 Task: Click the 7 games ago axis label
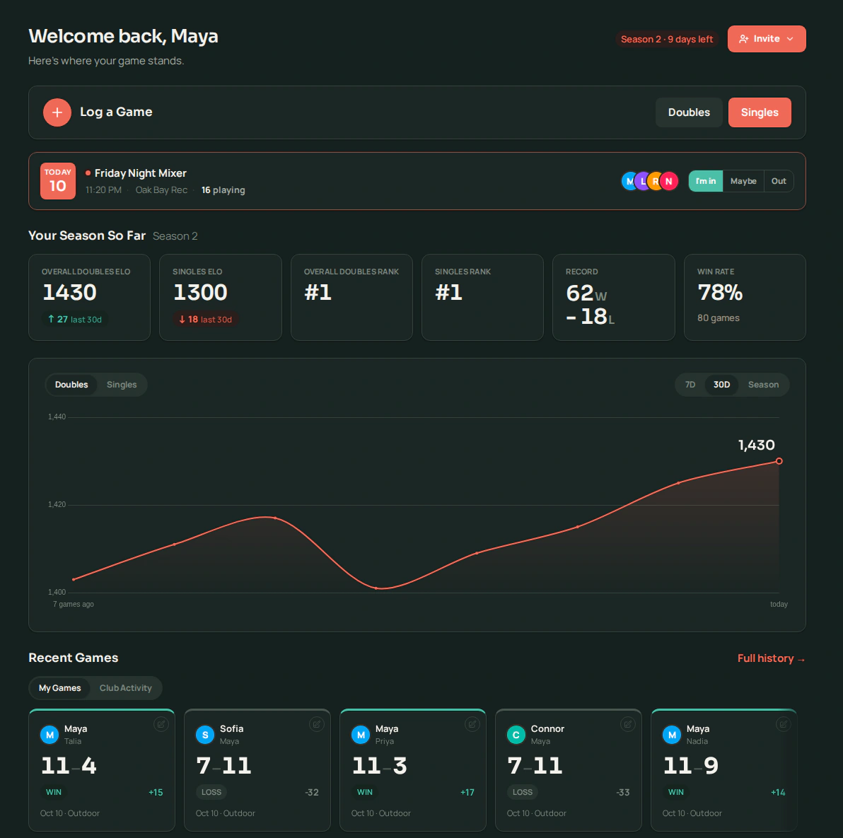[x=73, y=604]
